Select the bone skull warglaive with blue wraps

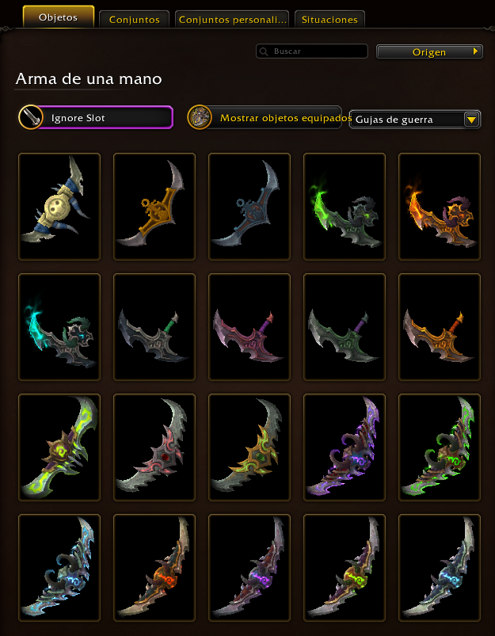[59, 207]
